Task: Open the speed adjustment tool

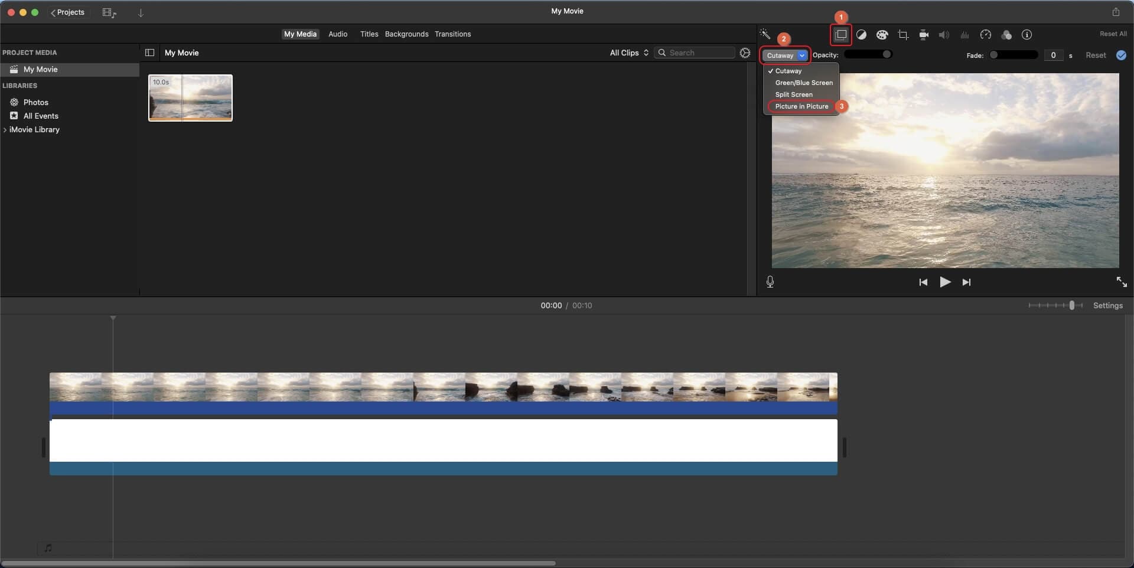Action: (985, 35)
